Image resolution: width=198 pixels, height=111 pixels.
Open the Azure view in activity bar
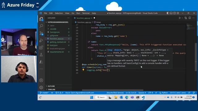41,62
